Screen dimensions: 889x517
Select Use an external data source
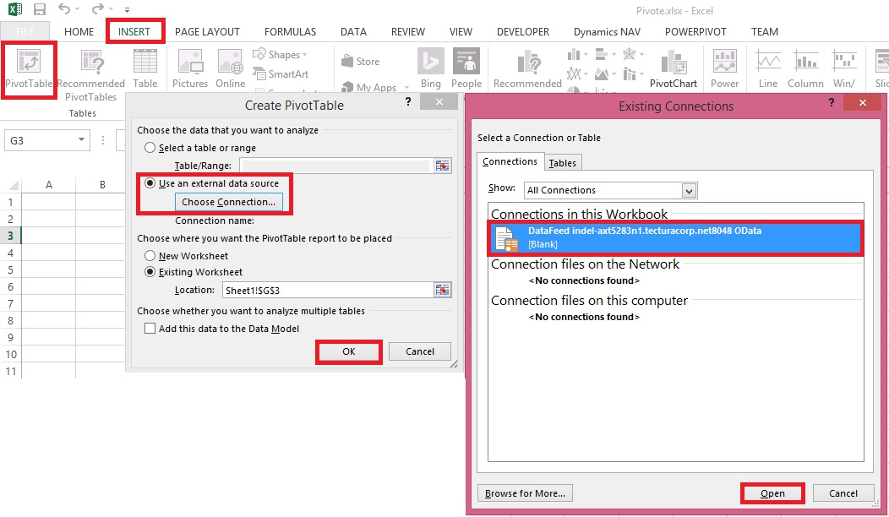tap(151, 183)
